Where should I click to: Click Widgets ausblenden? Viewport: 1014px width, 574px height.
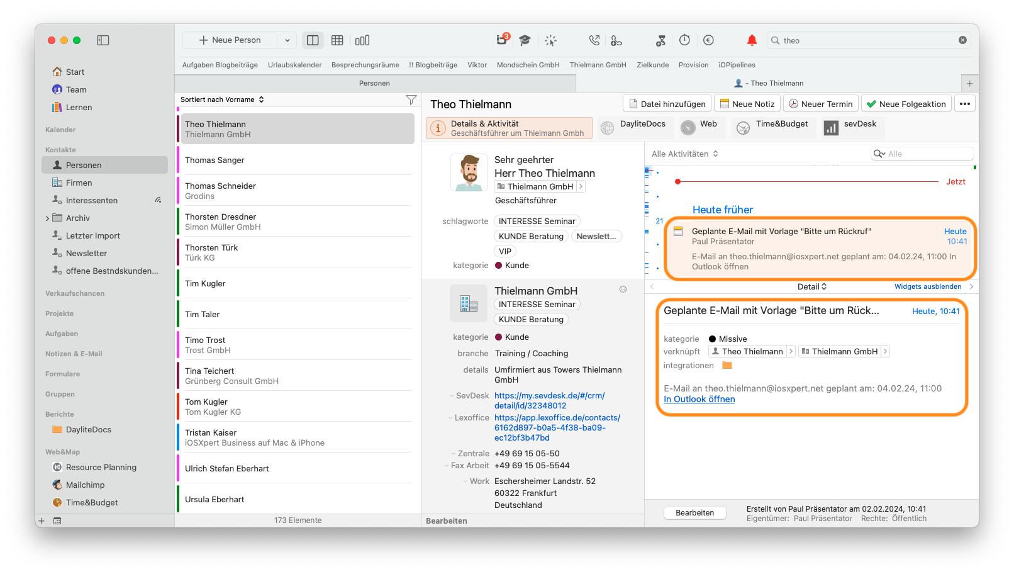[928, 286]
